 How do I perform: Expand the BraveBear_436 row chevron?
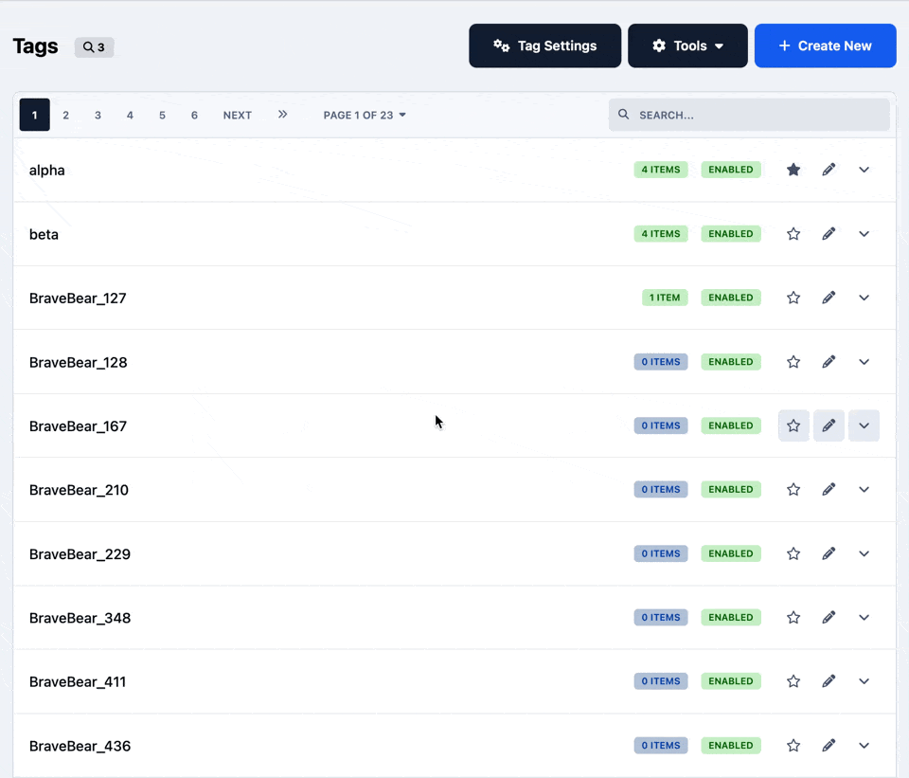[864, 746]
